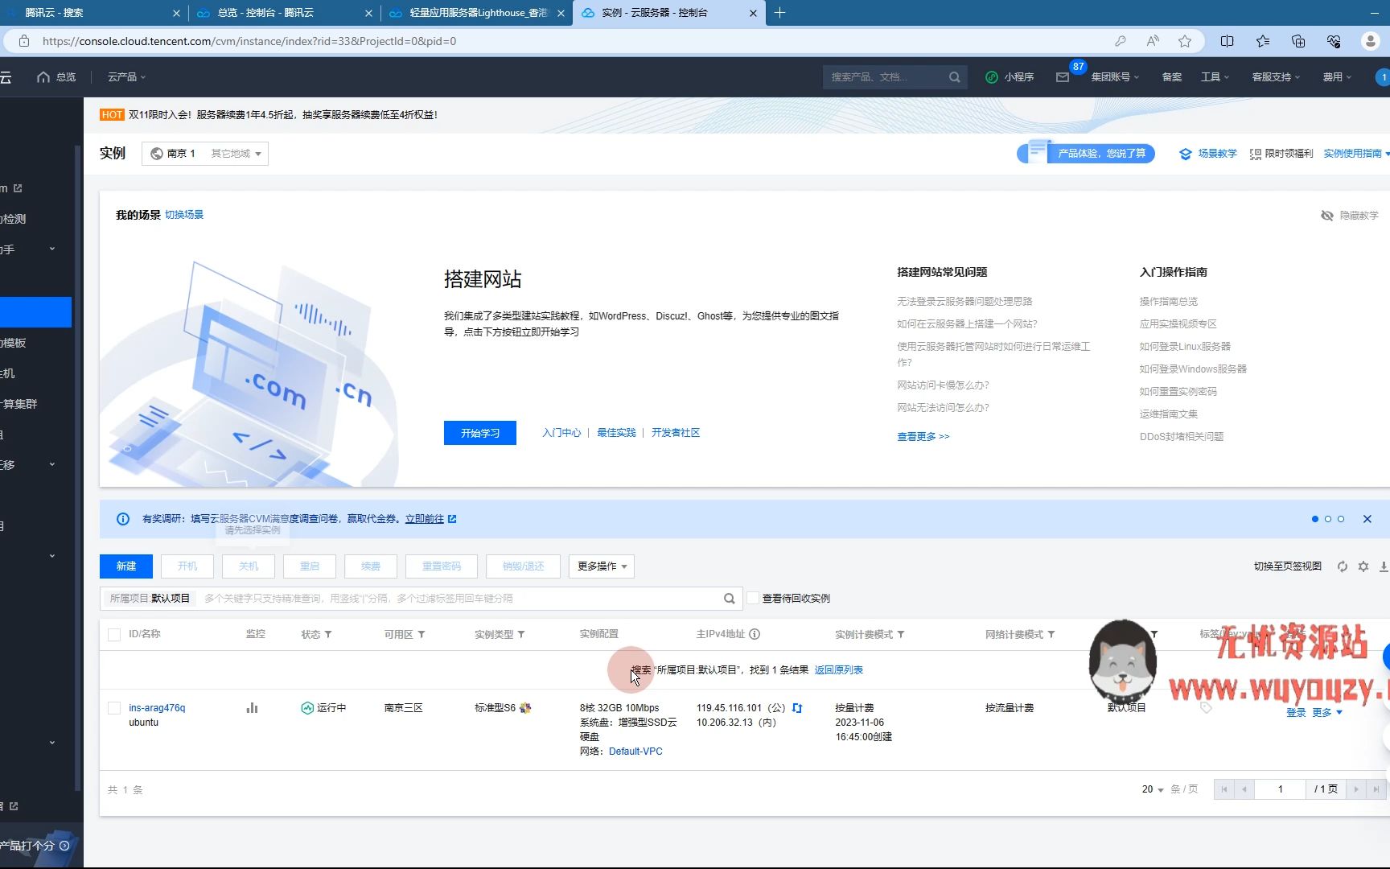The height and width of the screenshot is (869, 1390).
Task: Click 登录 for the instance
Action: coord(1296,713)
